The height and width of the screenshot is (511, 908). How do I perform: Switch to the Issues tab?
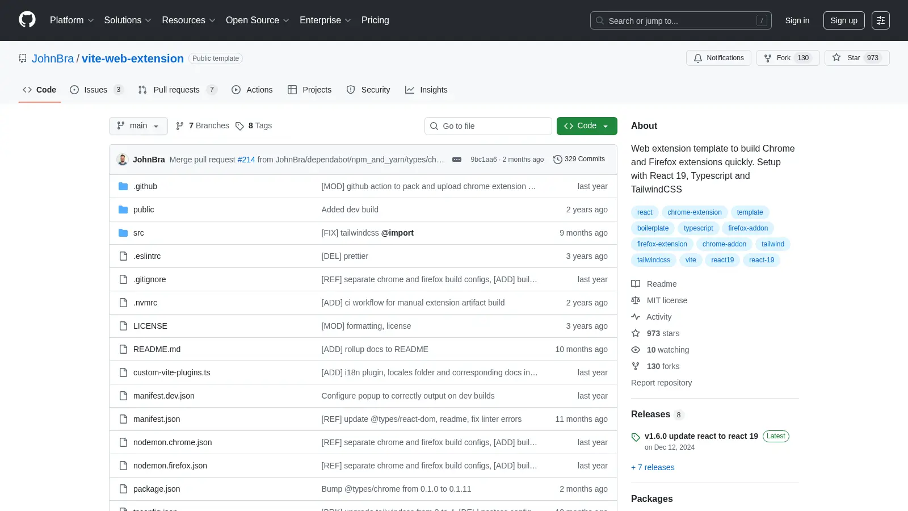click(96, 90)
